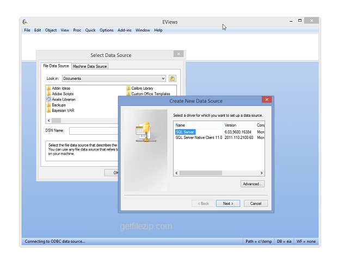The width and height of the screenshot is (344, 265).
Task: Open the Window menu
Action: pyautogui.click(x=143, y=30)
